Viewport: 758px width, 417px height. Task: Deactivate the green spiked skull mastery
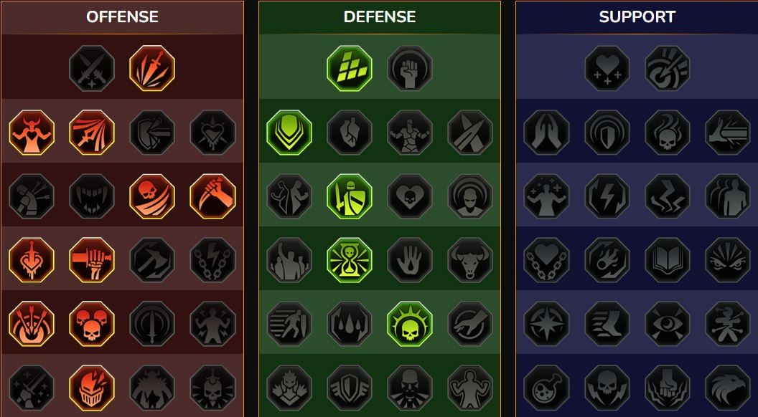410,323
